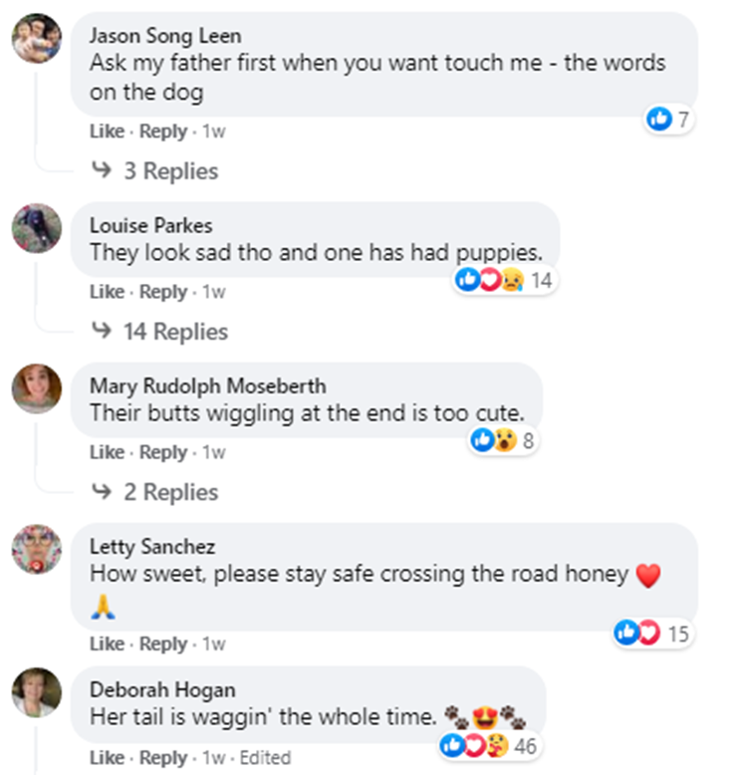Viewport: 747px width, 775px height.
Task: Open timestamp 1w on Letty's comment
Action: [x=214, y=644]
